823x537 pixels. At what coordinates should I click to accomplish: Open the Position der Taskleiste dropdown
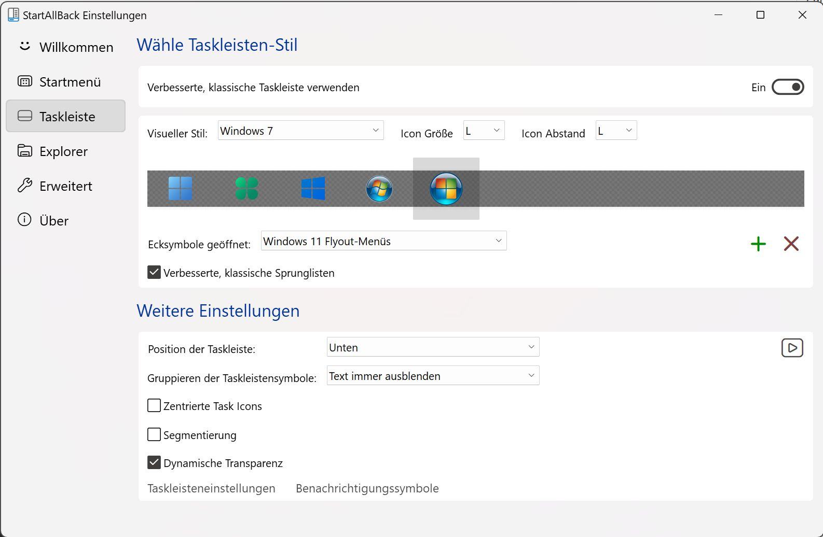click(433, 347)
